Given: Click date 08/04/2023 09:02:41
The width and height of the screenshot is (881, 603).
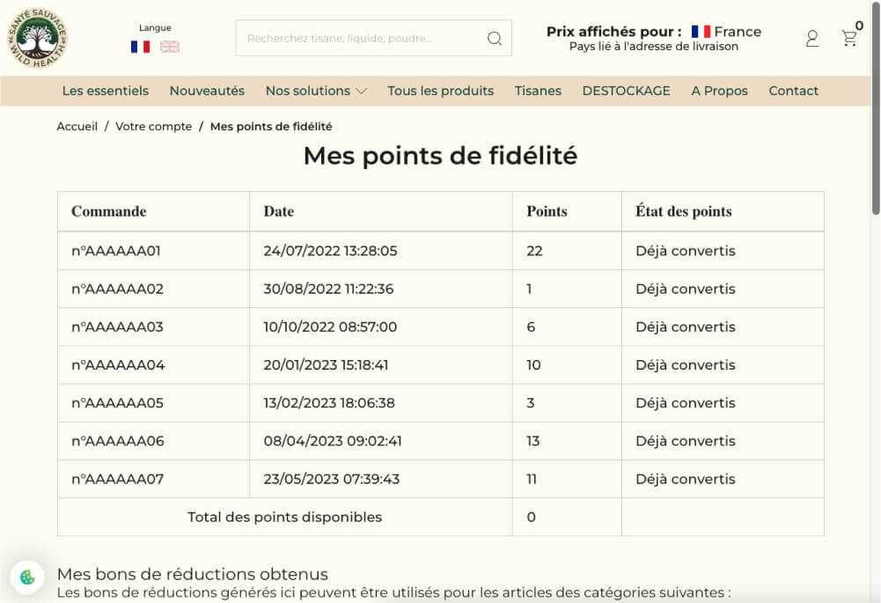Looking at the screenshot, I should coord(333,441).
